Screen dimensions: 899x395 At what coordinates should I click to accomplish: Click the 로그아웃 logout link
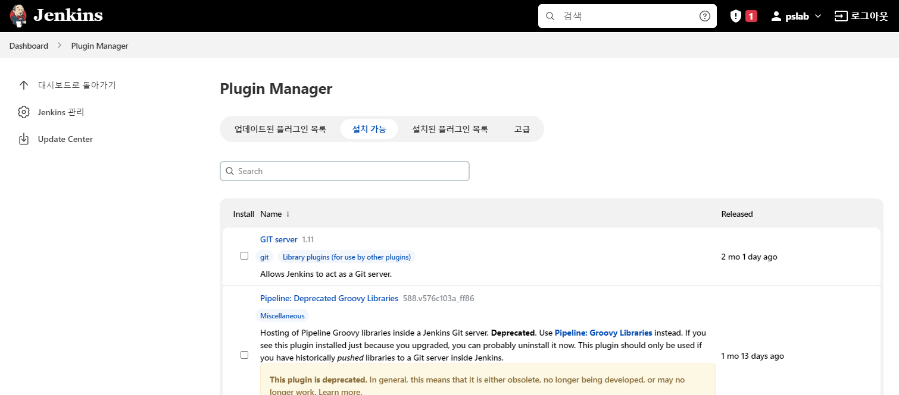tap(869, 16)
